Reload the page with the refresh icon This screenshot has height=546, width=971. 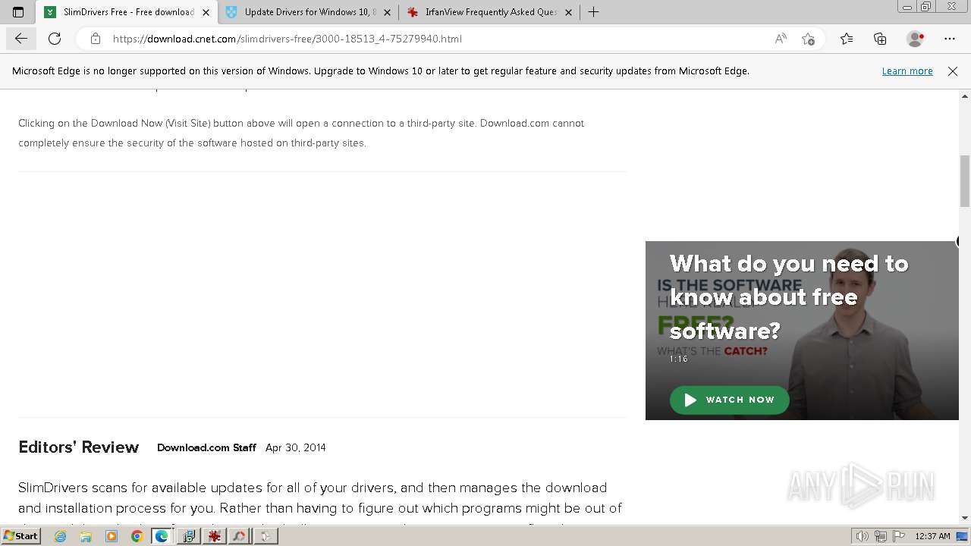pos(55,39)
